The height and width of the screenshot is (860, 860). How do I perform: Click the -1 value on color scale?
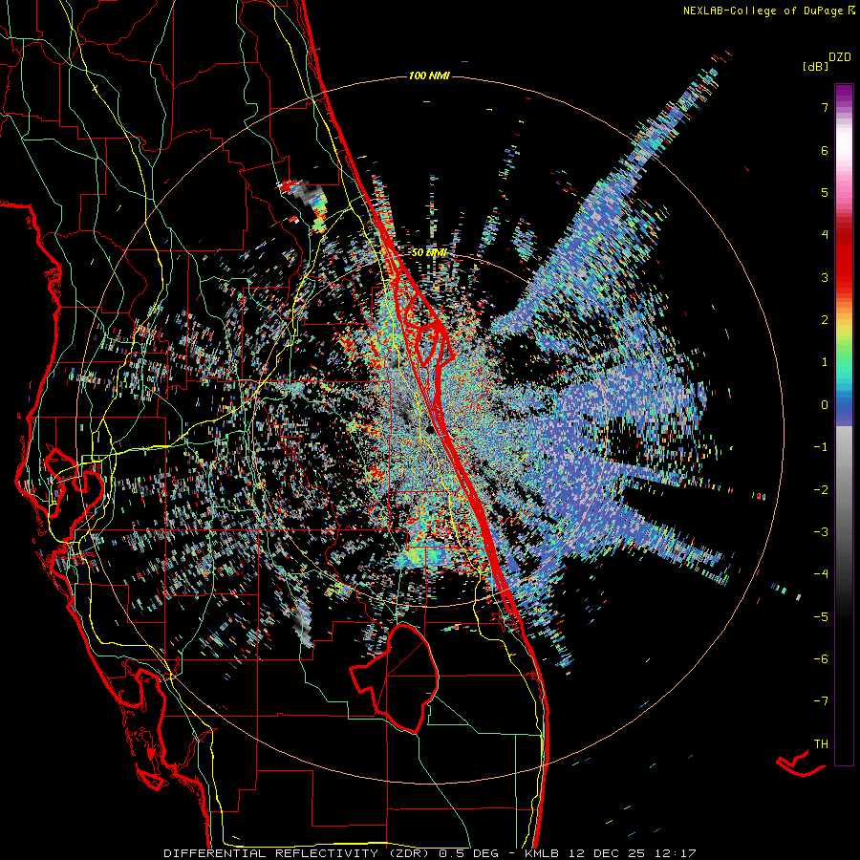tap(821, 447)
